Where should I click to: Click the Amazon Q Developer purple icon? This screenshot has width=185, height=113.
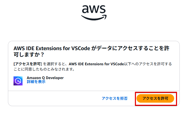tap(18, 81)
